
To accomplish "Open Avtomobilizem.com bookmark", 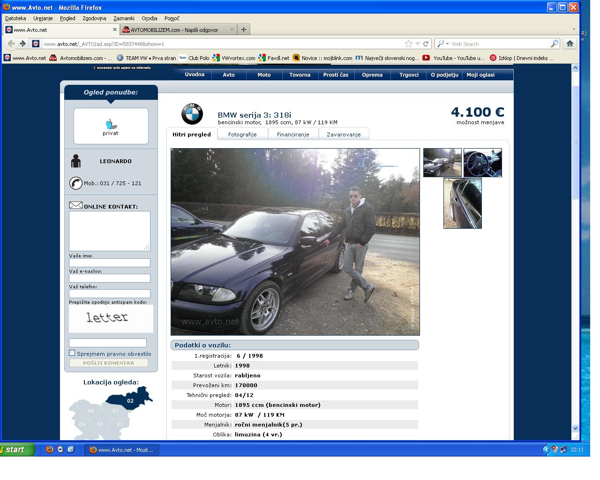I will pyautogui.click(x=81, y=58).
